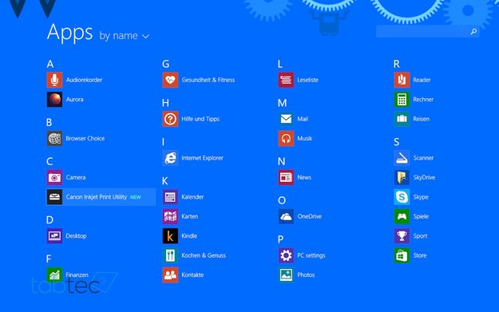Click the search magnifier icon
The height and width of the screenshot is (312, 499).
[473, 31]
